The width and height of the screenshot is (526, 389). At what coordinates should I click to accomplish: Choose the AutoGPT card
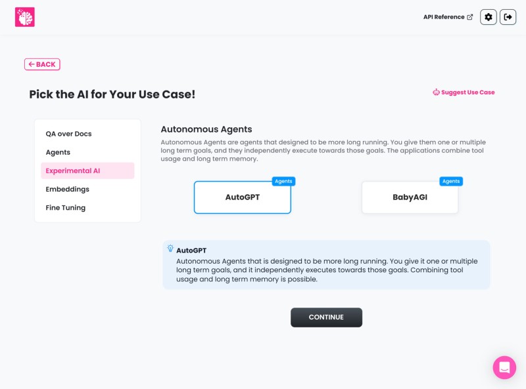coord(243,197)
